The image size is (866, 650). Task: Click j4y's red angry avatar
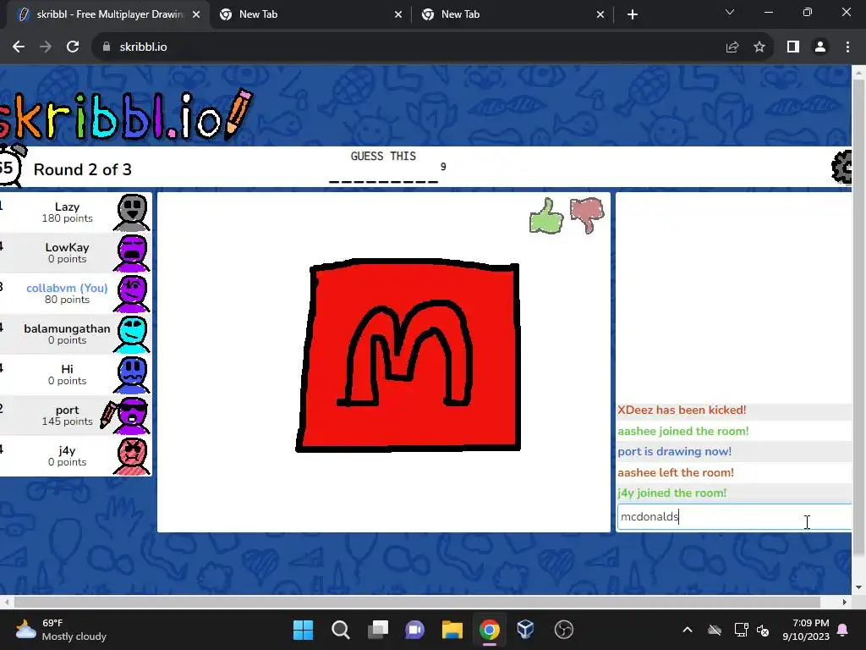coord(132,456)
